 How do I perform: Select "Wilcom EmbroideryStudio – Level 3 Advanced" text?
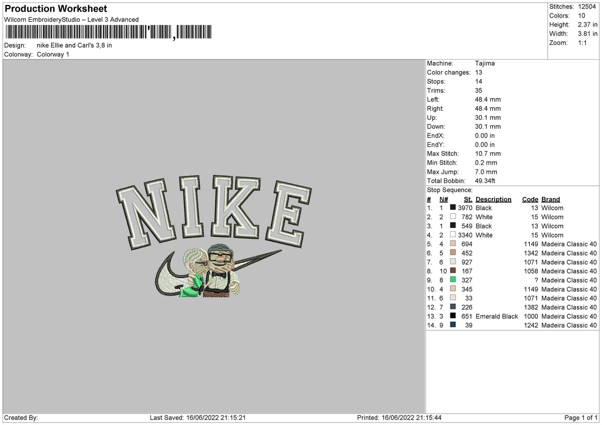pos(71,20)
